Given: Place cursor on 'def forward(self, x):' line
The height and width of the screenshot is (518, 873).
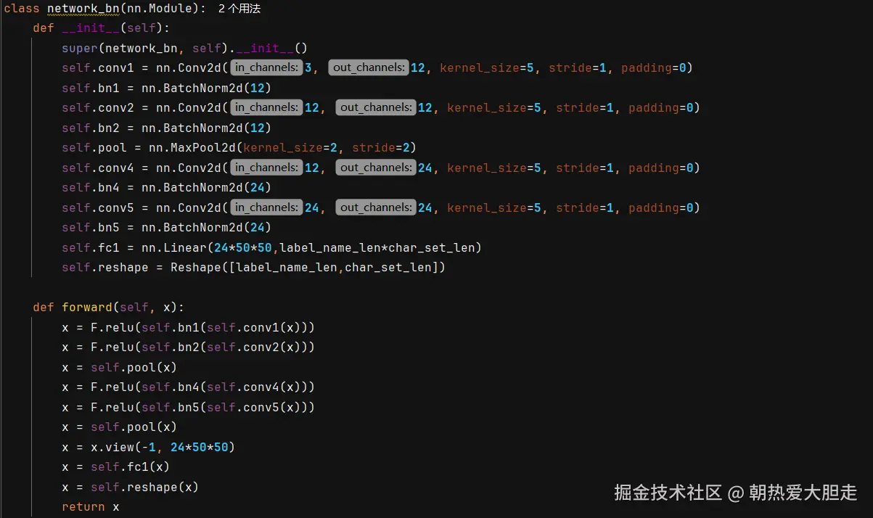Looking at the screenshot, I should pyautogui.click(x=109, y=308).
